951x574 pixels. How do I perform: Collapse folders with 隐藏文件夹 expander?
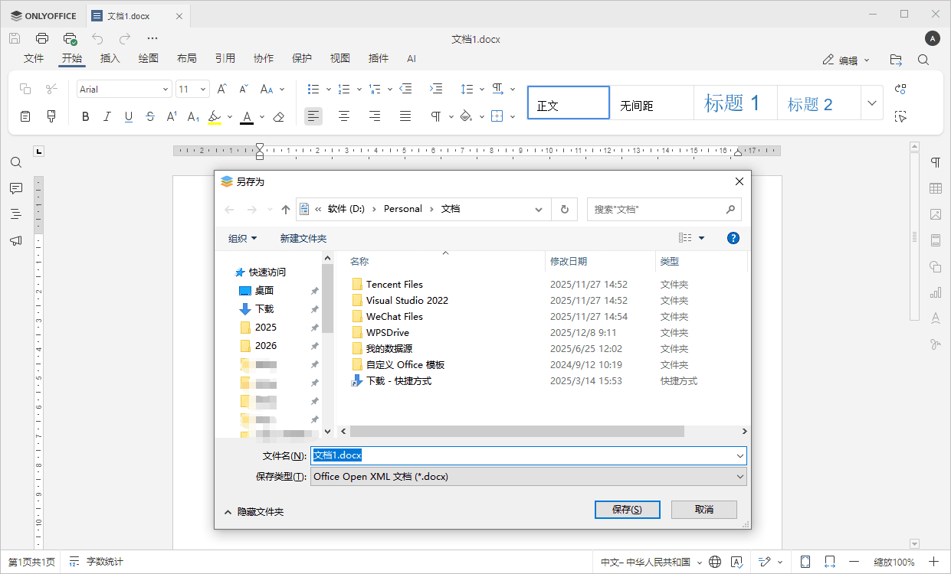tap(254, 511)
